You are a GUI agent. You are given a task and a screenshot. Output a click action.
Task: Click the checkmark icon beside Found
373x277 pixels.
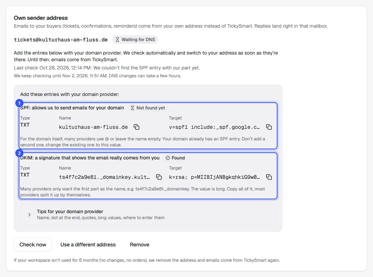point(168,158)
